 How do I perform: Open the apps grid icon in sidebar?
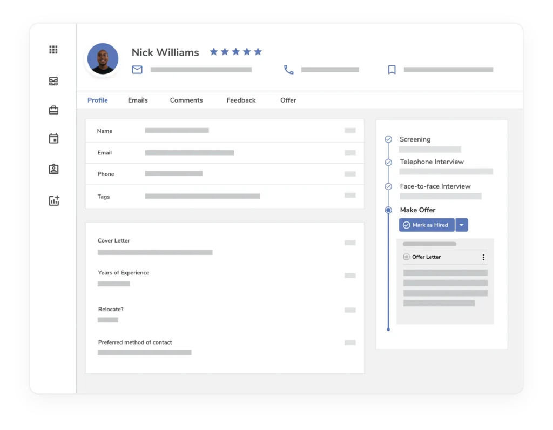[53, 50]
